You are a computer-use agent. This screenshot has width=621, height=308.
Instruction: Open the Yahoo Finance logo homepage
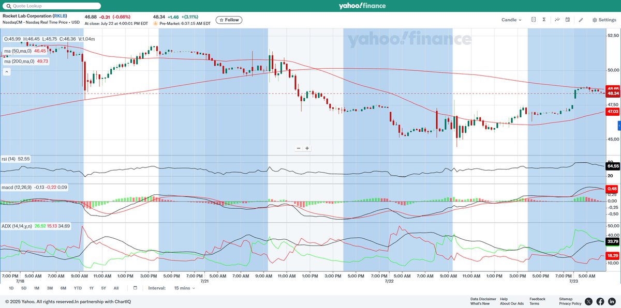click(362, 6)
